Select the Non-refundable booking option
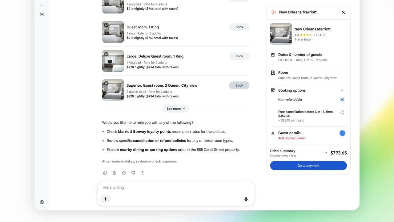Viewport: 394px width, 222px height. pyautogui.click(x=342, y=100)
